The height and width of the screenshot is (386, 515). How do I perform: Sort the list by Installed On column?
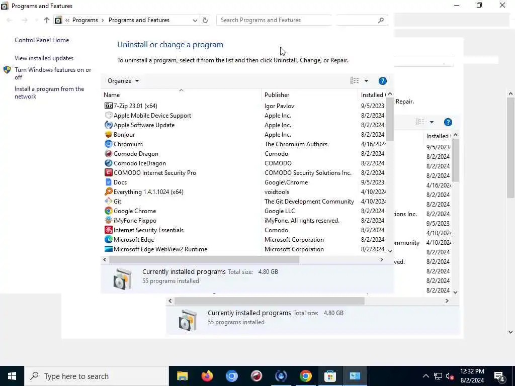pyautogui.click(x=372, y=95)
